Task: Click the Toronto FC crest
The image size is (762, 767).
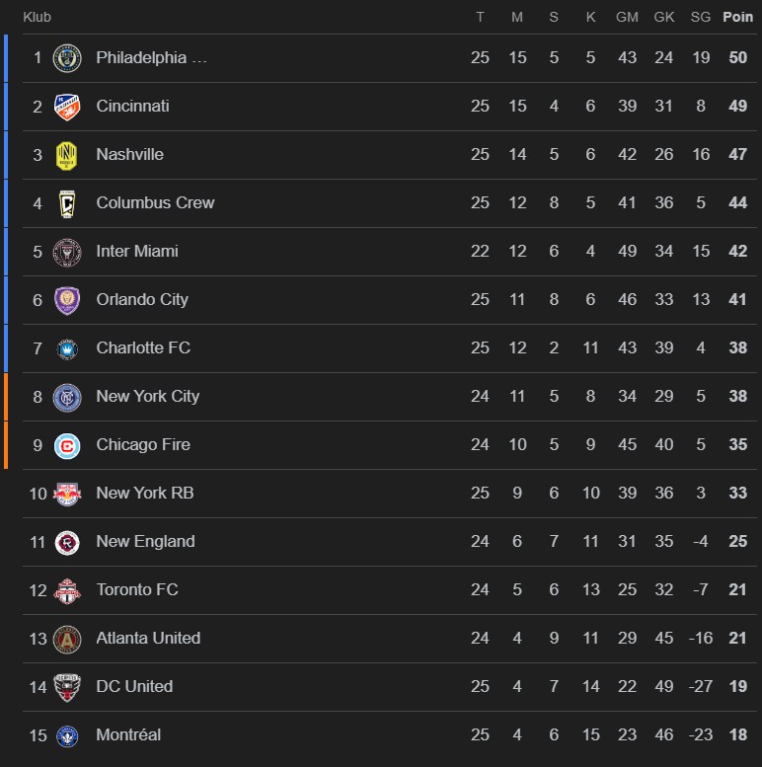Action: pos(67,590)
